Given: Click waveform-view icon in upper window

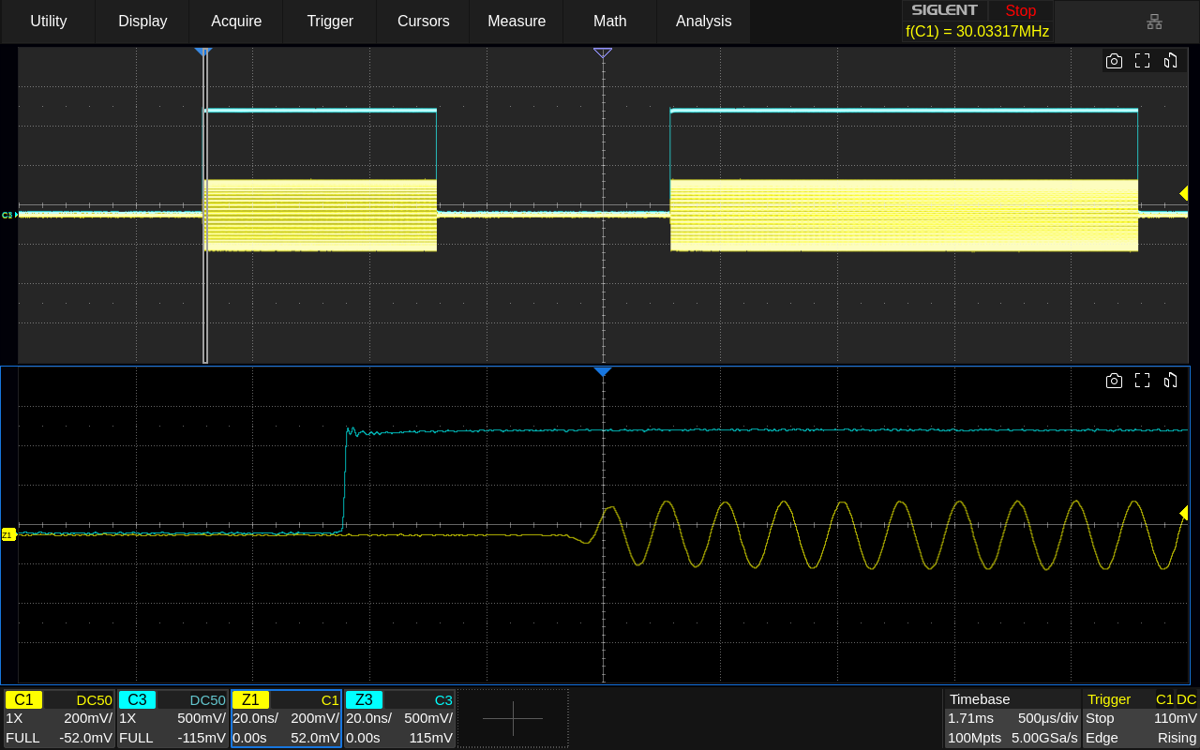Looking at the screenshot, I should [x=1170, y=61].
